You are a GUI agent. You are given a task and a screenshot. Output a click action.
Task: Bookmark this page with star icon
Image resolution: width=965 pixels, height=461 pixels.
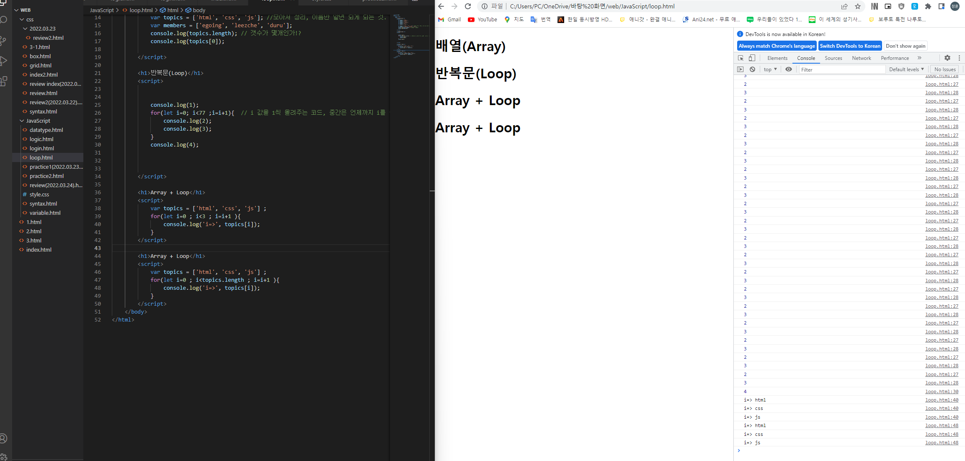coord(858,6)
